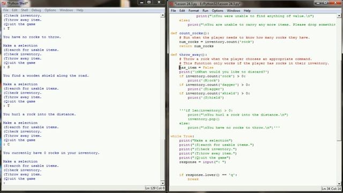Click the shell input prompt on last line
The image size is (343, 193).
(4, 183)
